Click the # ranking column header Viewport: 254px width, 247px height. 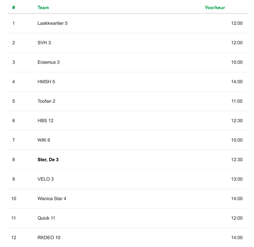point(14,8)
